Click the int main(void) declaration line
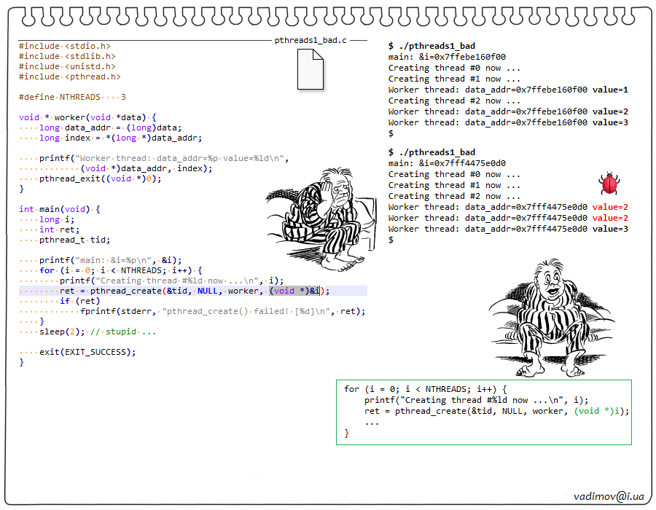The width and height of the screenshot is (656, 510). pyautogui.click(x=60, y=209)
